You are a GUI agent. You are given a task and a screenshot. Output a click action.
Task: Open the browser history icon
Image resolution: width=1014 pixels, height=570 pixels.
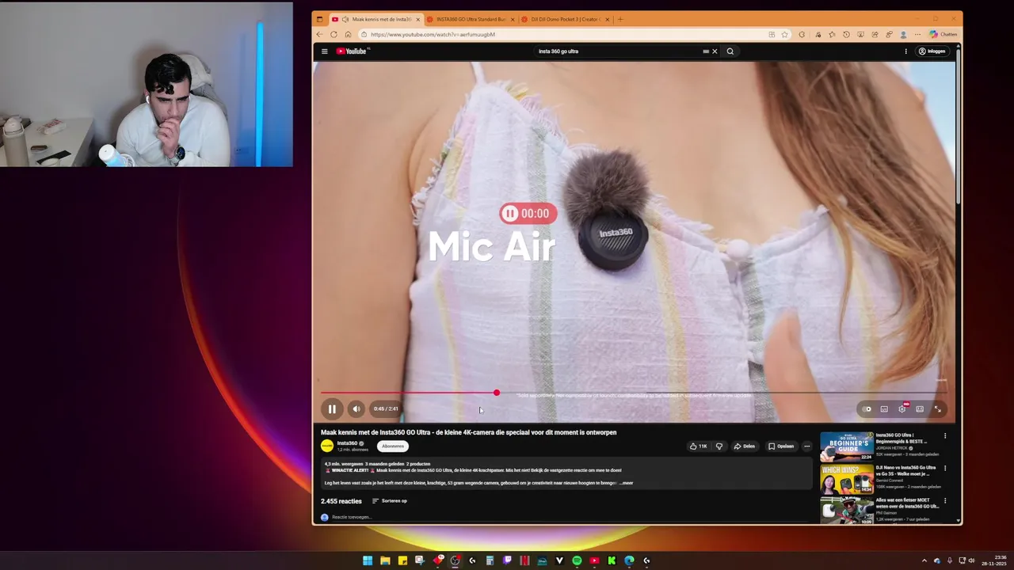coord(846,35)
